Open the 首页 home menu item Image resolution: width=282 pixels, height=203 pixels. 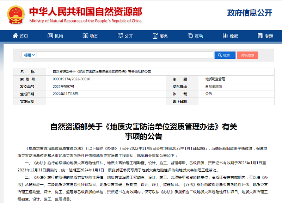24,36
